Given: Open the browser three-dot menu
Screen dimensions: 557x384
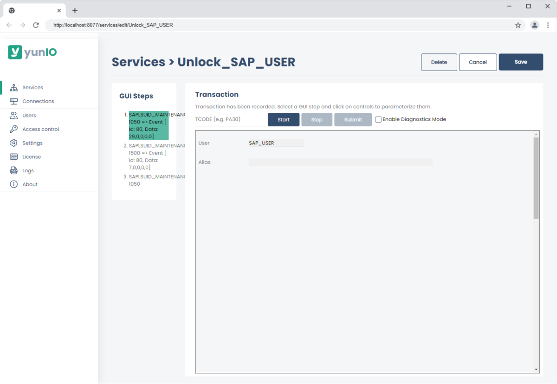Looking at the screenshot, I should [548, 25].
